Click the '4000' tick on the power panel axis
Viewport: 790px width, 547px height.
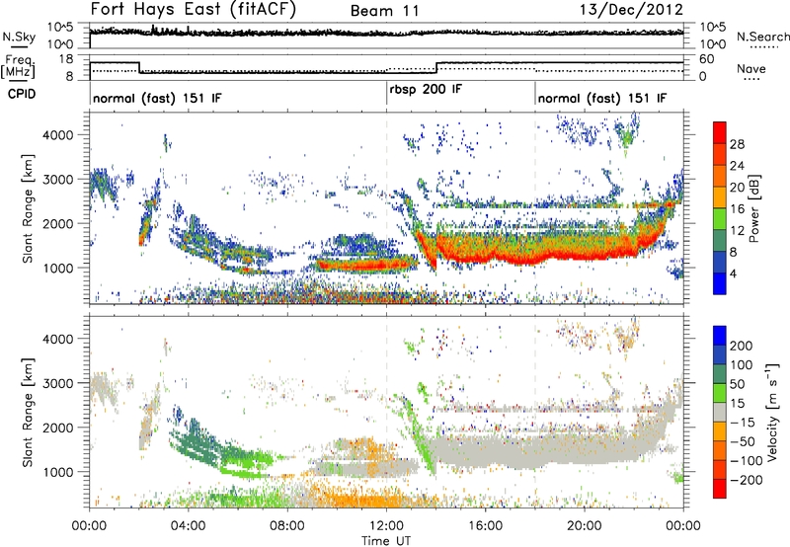[x=57, y=135]
